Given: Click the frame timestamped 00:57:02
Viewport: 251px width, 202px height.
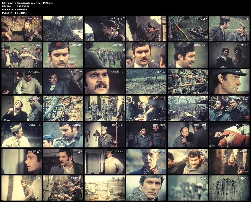Looking at the screenshot, I should point(229,135).
